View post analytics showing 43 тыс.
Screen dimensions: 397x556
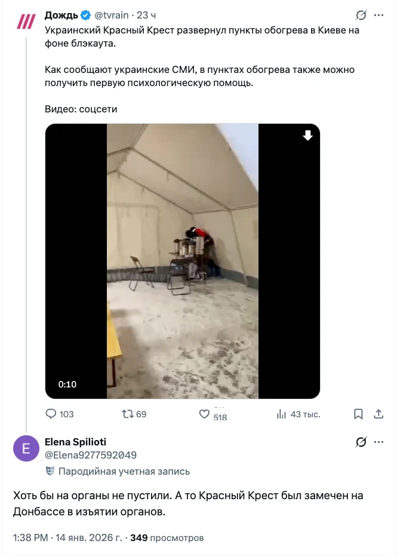coord(281,414)
